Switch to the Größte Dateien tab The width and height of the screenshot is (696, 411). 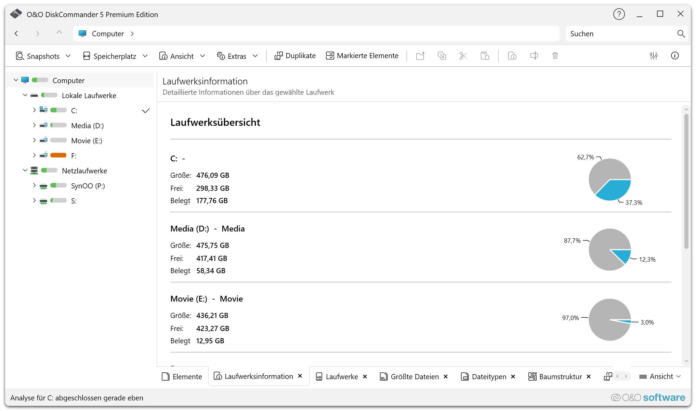[414, 376]
